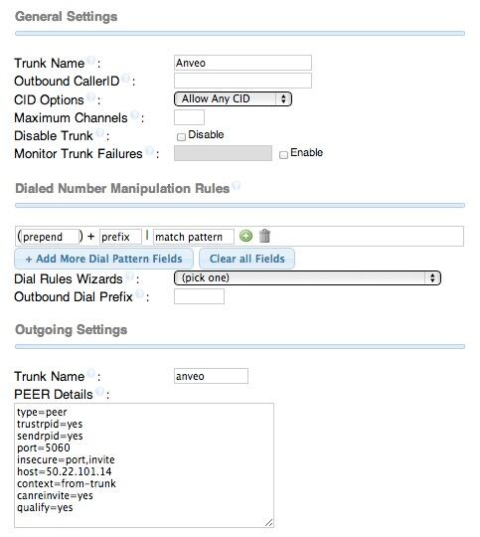Click Add More Dial Pattern Fields button
Image resolution: width=480 pixels, height=537 pixels.
tap(103, 259)
